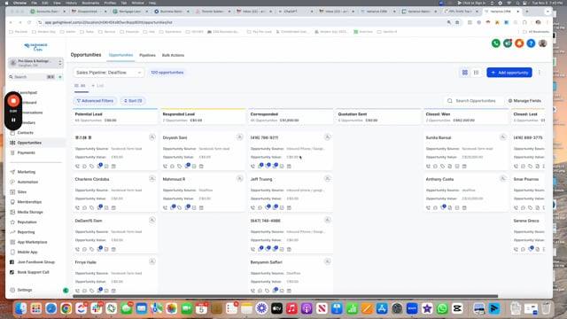Click the Add opportunity button
The width and height of the screenshot is (567, 319).
pos(509,73)
